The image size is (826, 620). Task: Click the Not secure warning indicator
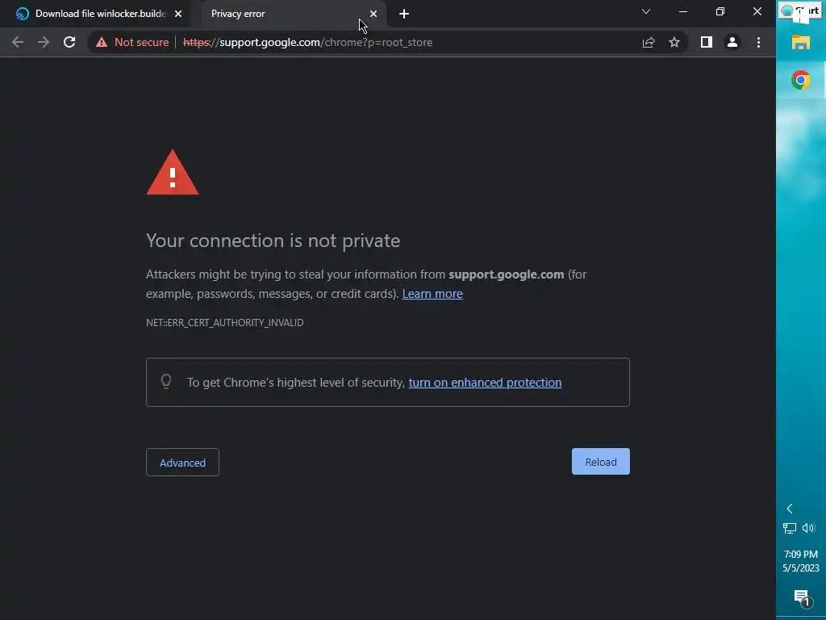[132, 42]
